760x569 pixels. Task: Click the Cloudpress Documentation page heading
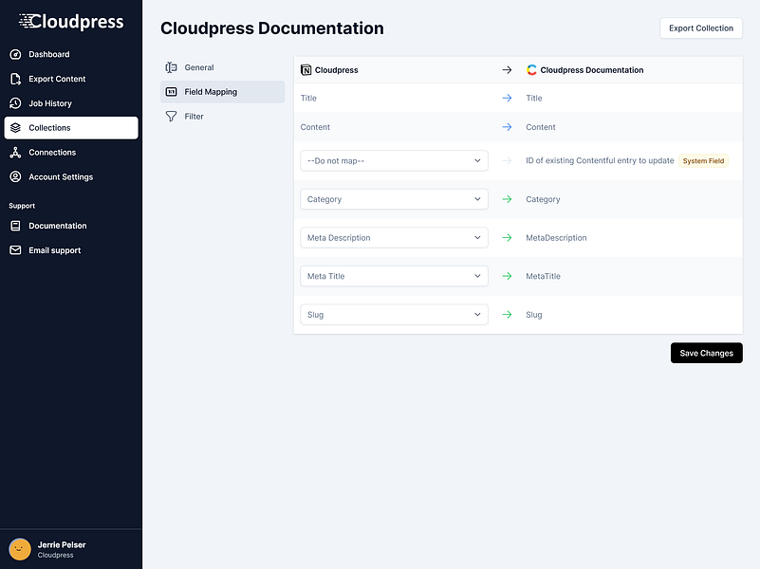[x=272, y=28]
